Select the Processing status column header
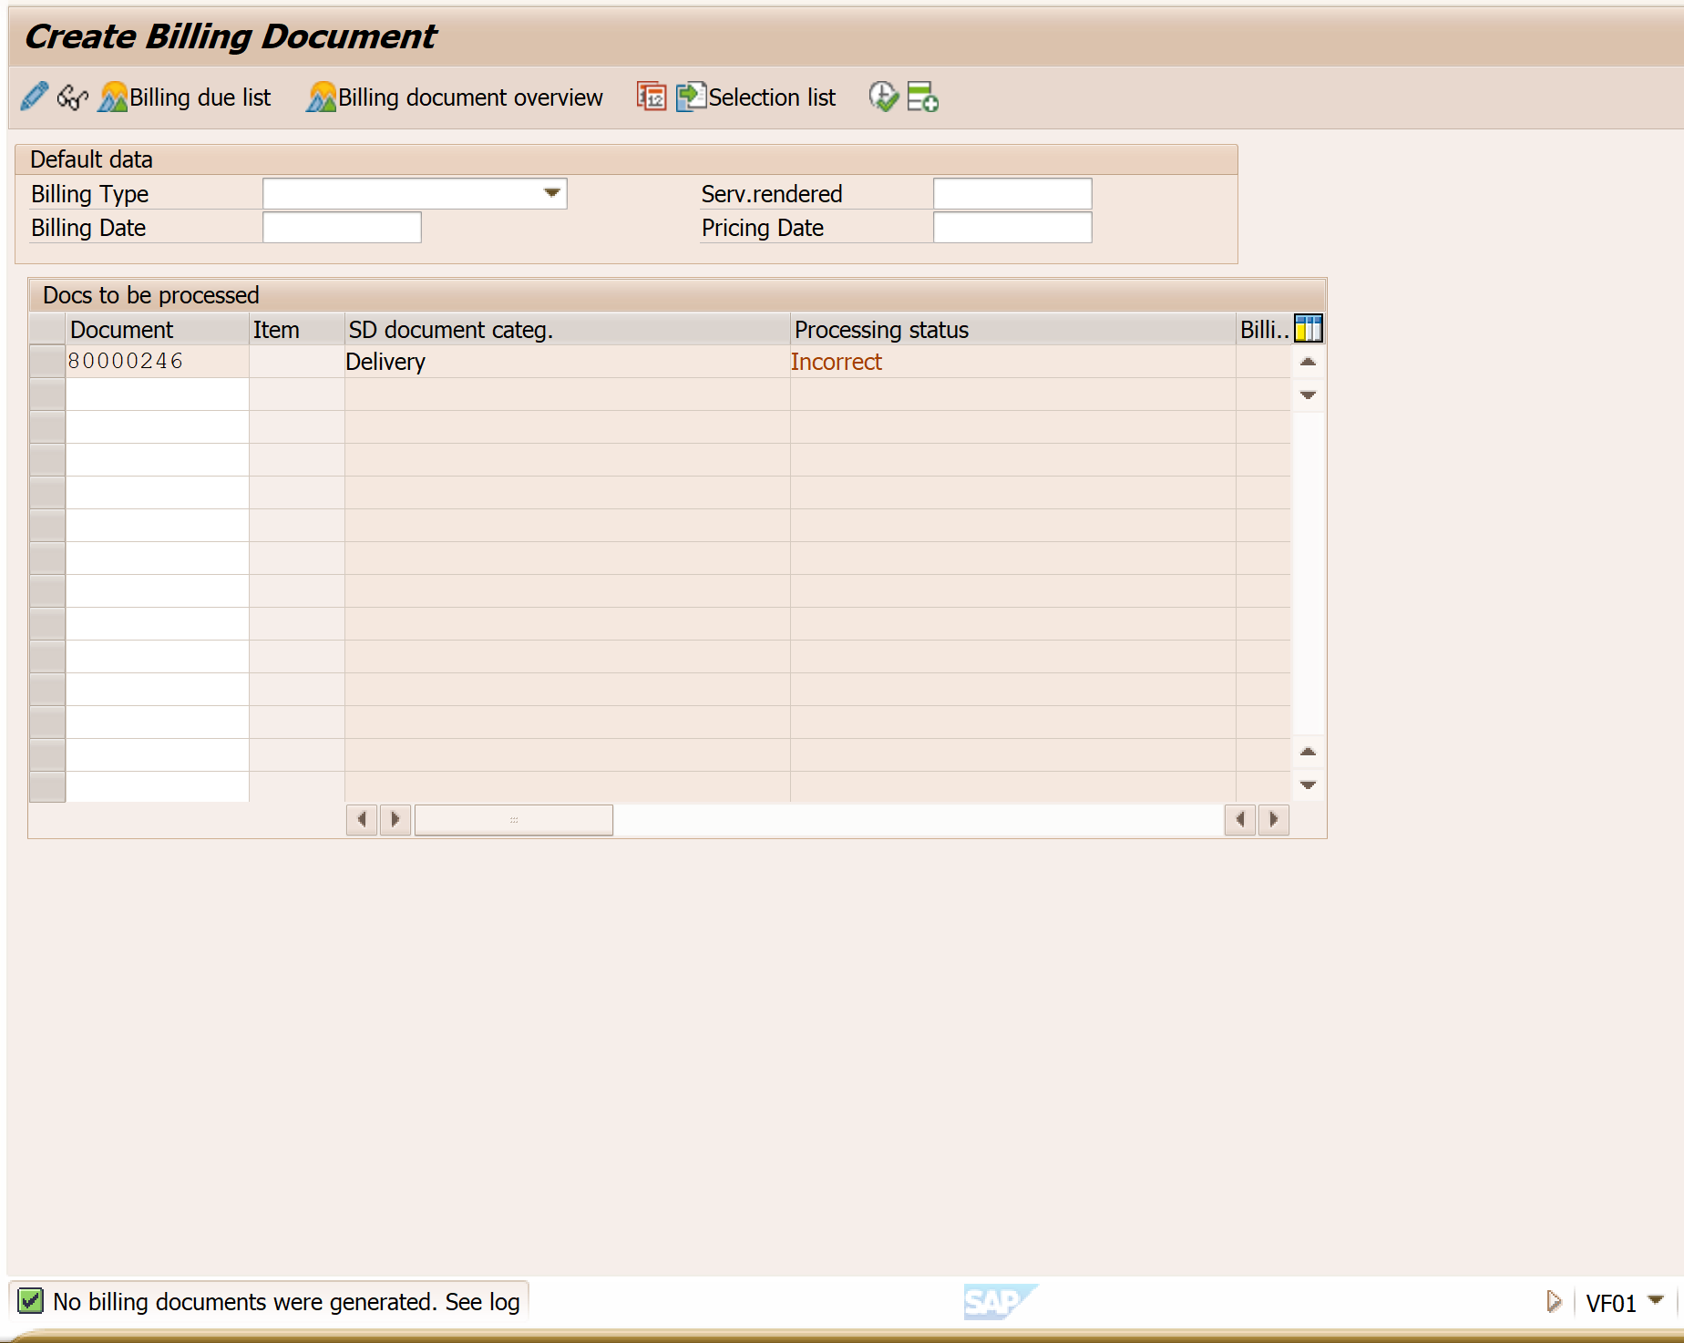 tap(1012, 329)
